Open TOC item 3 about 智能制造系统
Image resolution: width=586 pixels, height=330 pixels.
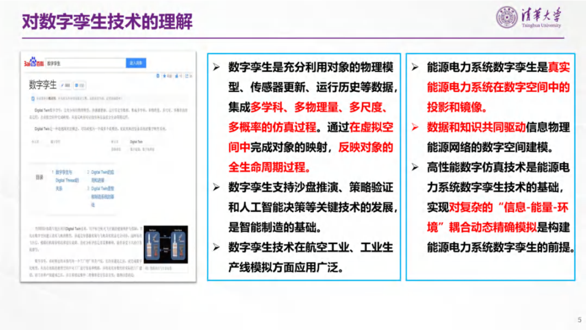(104, 192)
